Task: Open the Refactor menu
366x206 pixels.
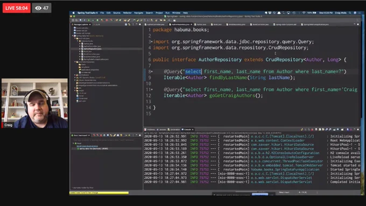Action: 127,13
